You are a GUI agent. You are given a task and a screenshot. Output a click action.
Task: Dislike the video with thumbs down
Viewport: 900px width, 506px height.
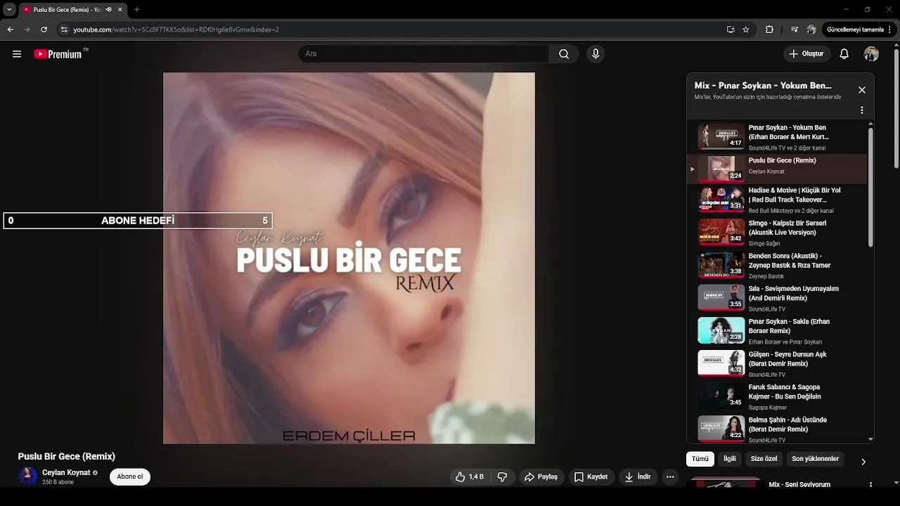tap(502, 476)
